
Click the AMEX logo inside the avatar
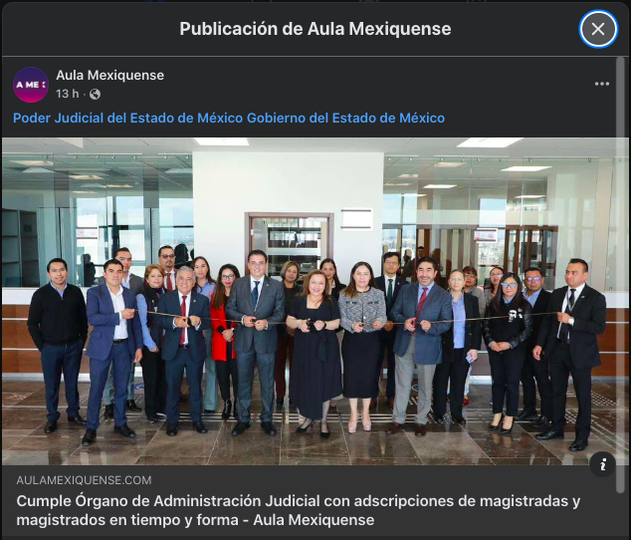tap(31, 85)
